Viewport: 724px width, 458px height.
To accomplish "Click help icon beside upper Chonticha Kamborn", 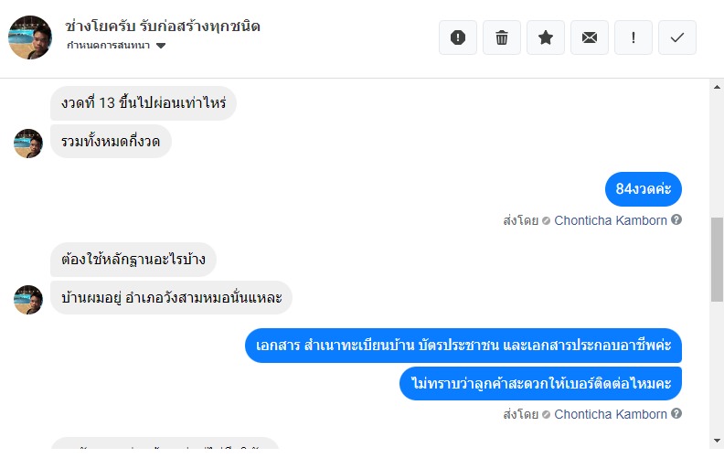I will click(677, 220).
